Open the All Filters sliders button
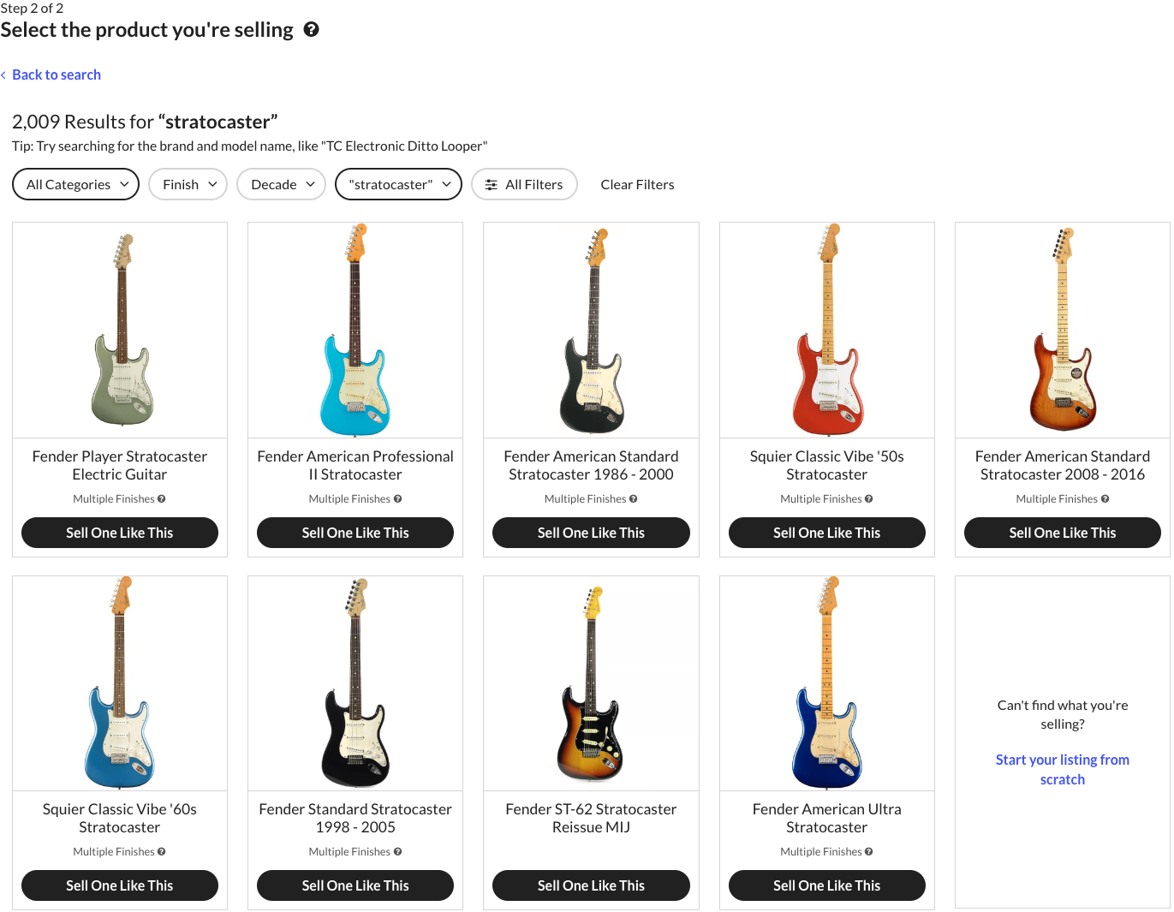This screenshot has height=912, width=1174. coord(524,184)
